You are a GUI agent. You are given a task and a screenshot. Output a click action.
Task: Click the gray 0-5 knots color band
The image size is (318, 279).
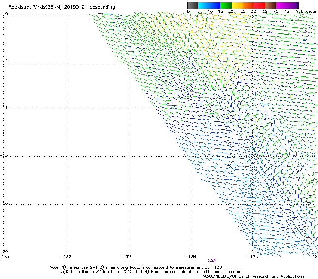193,5
